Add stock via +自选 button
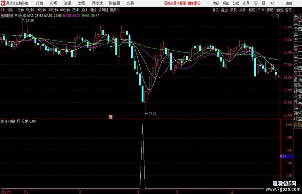This screenshot has height=194, width=302. [279, 10]
